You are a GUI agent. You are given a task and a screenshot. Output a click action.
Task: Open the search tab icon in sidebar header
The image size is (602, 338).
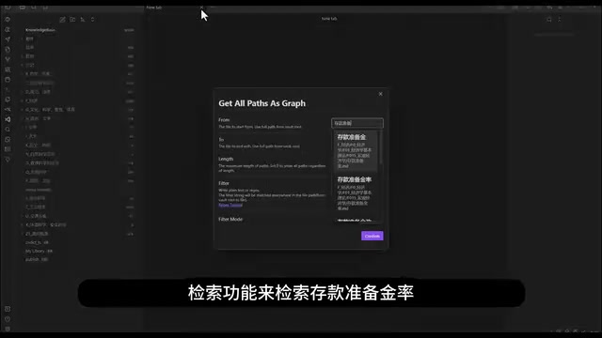34,8
